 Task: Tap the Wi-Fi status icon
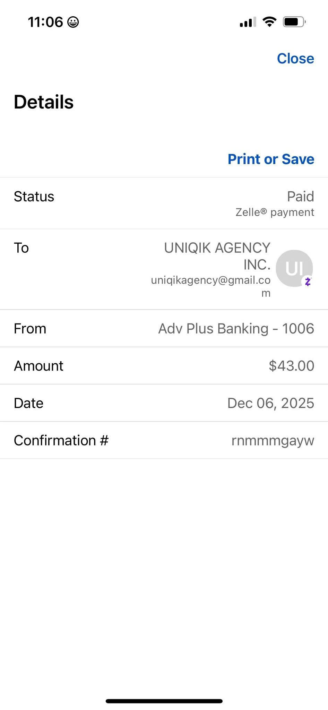[269, 22]
